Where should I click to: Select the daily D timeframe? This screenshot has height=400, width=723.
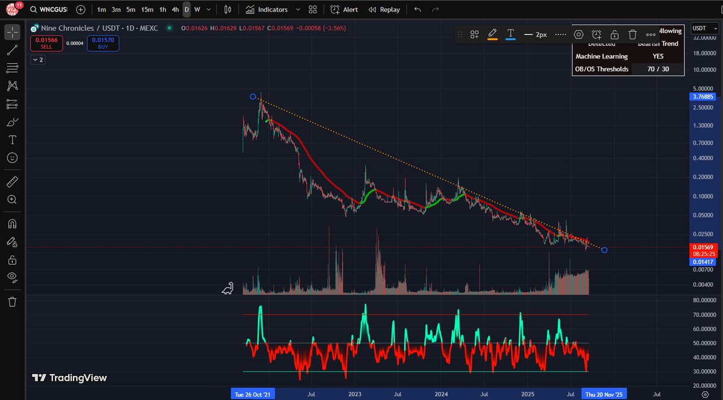click(187, 10)
